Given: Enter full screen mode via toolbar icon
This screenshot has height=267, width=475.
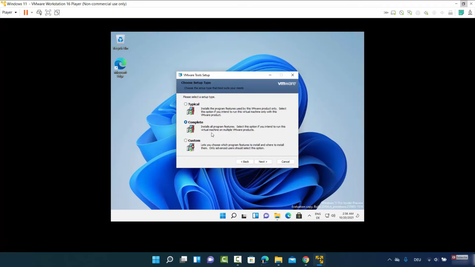Looking at the screenshot, I should pos(48,12).
